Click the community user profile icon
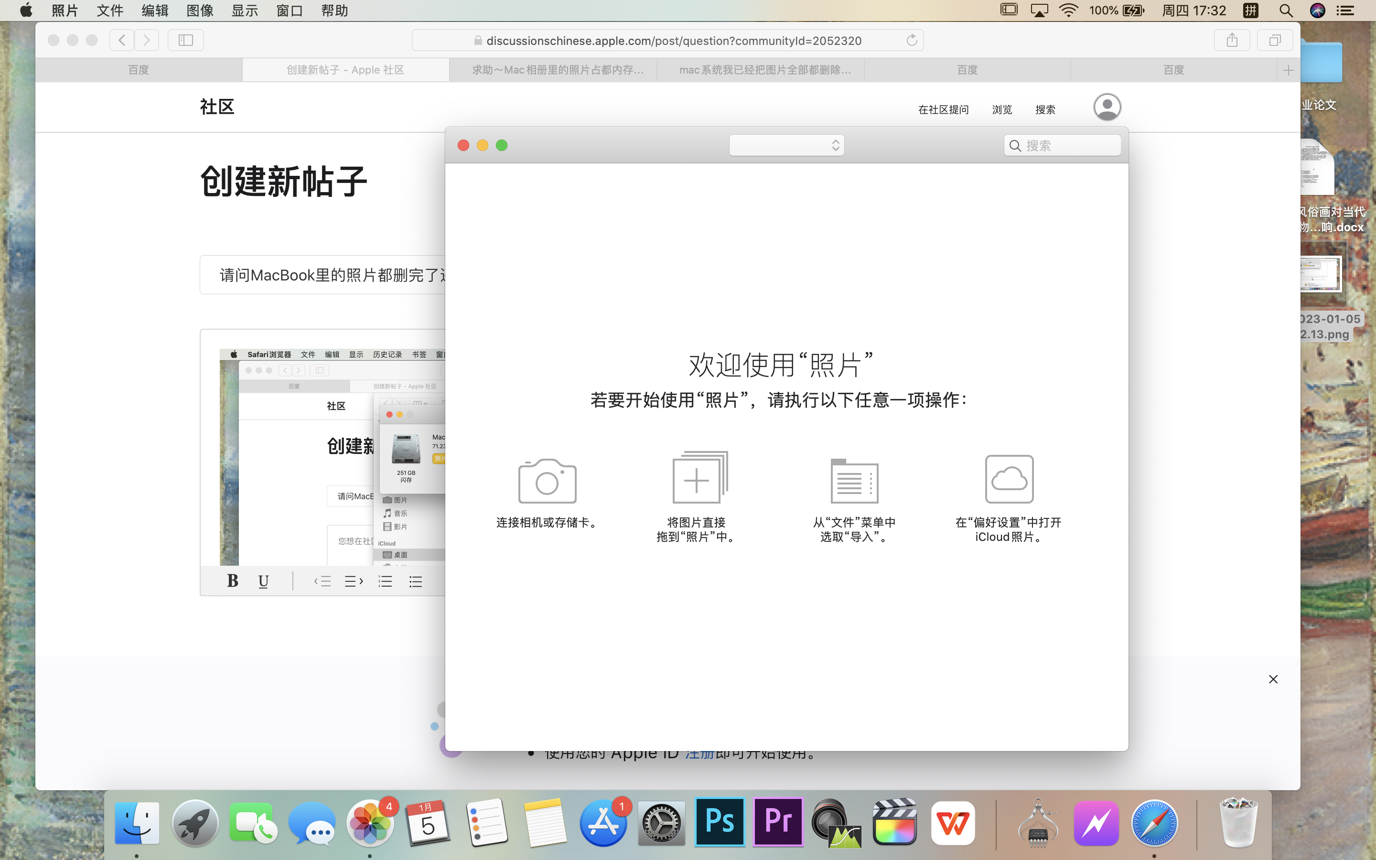This screenshot has height=860, width=1376. point(1107,107)
